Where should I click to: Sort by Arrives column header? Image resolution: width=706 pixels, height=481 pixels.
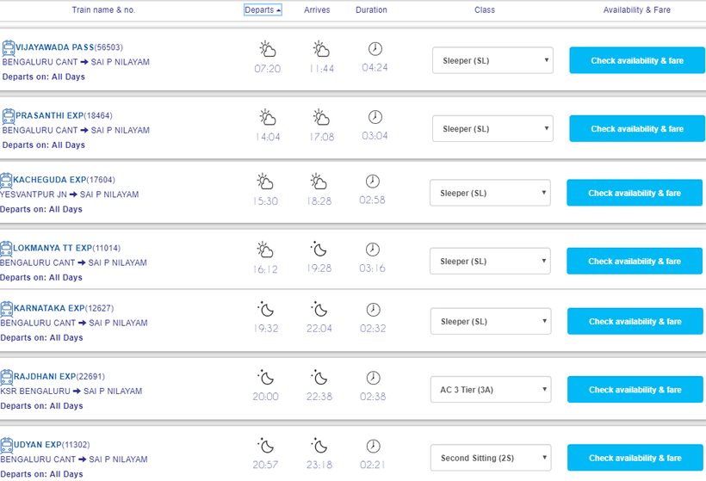(317, 10)
